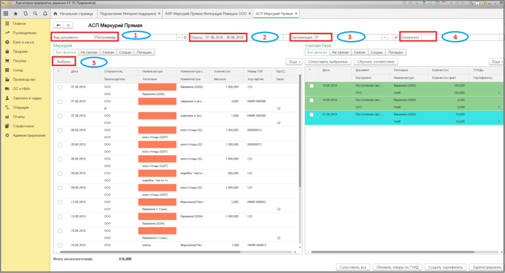Click the Home icon on Начальная страница tab
Image resolution: width=505 pixels, height=273 pixels.
coord(56,13)
